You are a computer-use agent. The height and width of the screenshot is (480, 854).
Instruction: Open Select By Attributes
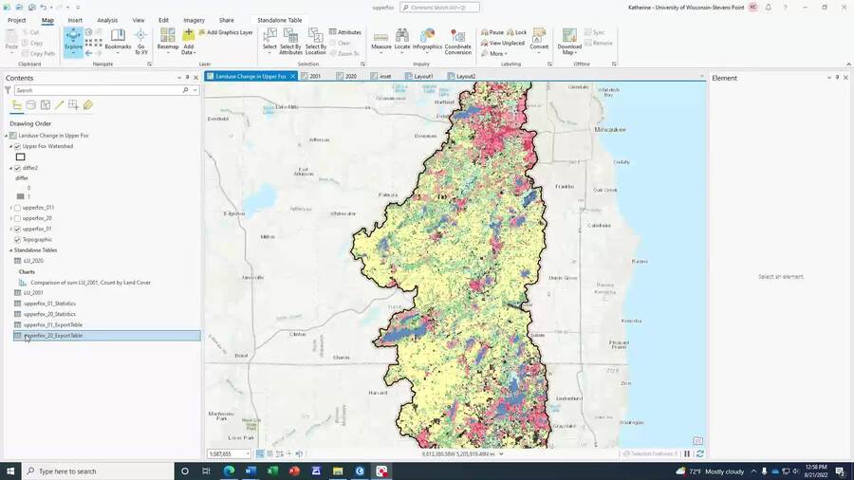tap(291, 42)
